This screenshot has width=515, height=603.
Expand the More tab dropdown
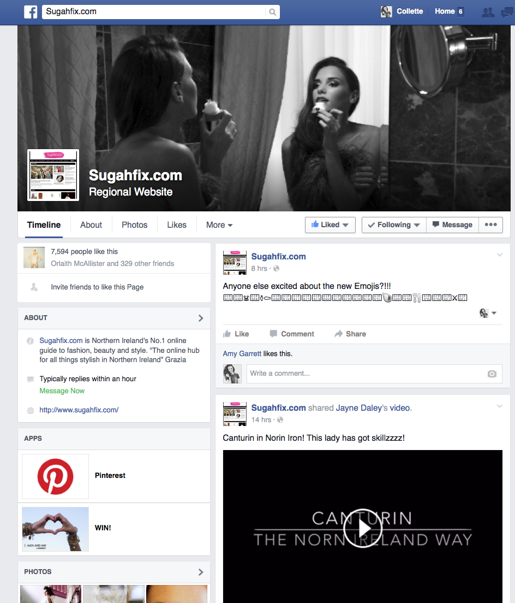click(219, 225)
